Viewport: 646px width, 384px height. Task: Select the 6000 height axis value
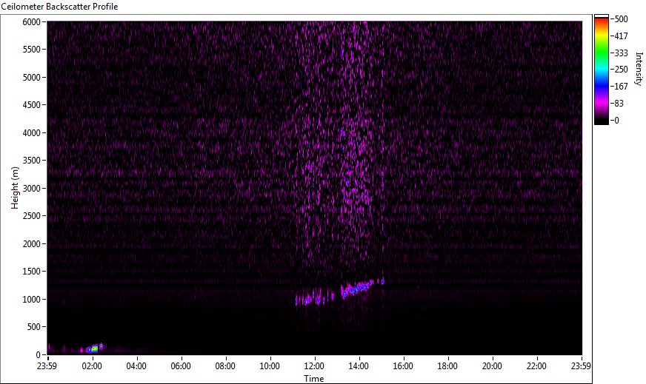(31, 21)
